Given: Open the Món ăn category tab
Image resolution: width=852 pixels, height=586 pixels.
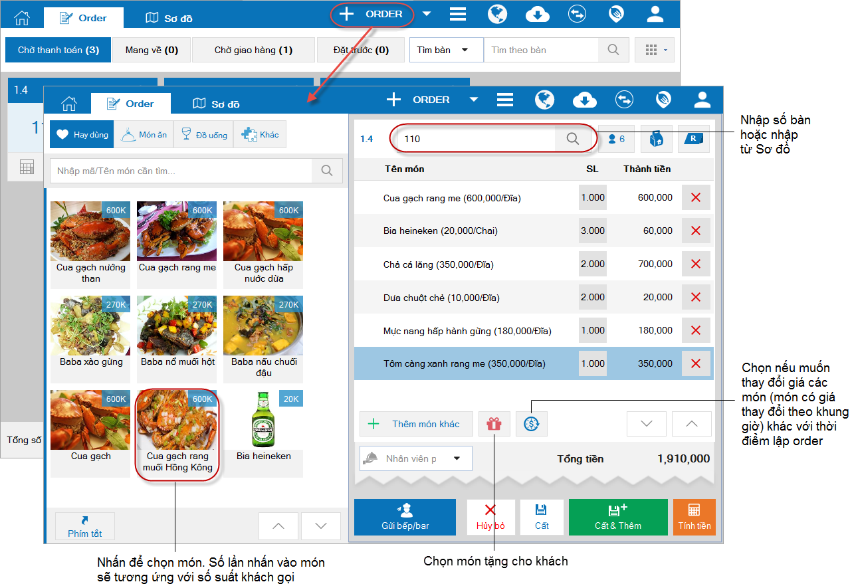Looking at the screenshot, I should pyautogui.click(x=144, y=134).
